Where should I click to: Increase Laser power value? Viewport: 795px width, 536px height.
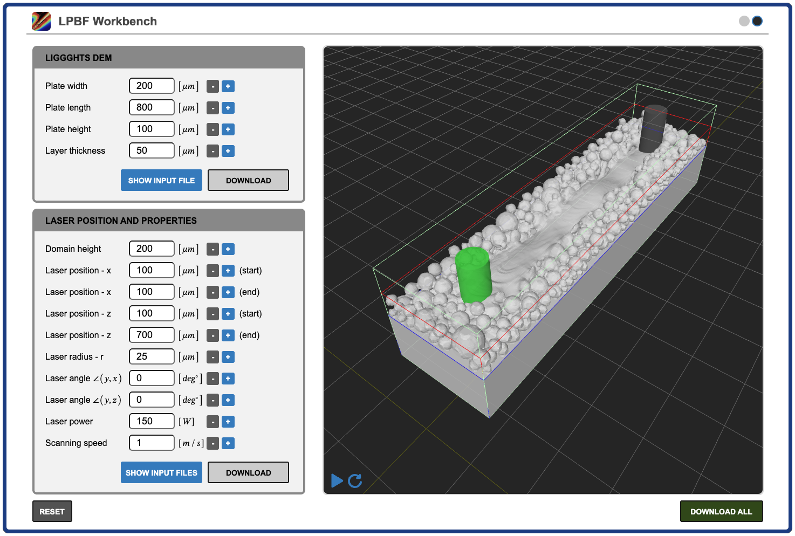[228, 422]
